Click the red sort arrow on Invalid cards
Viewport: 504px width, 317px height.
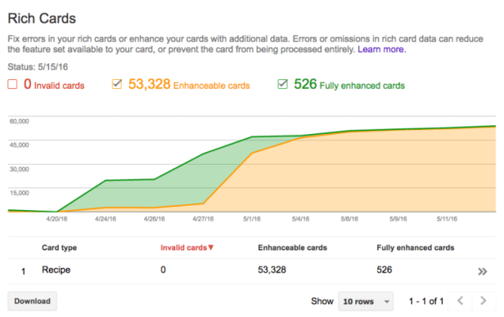pos(211,248)
